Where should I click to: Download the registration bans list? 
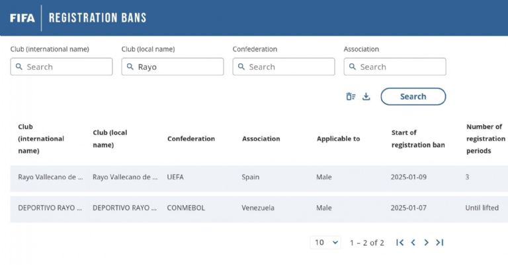(x=366, y=97)
